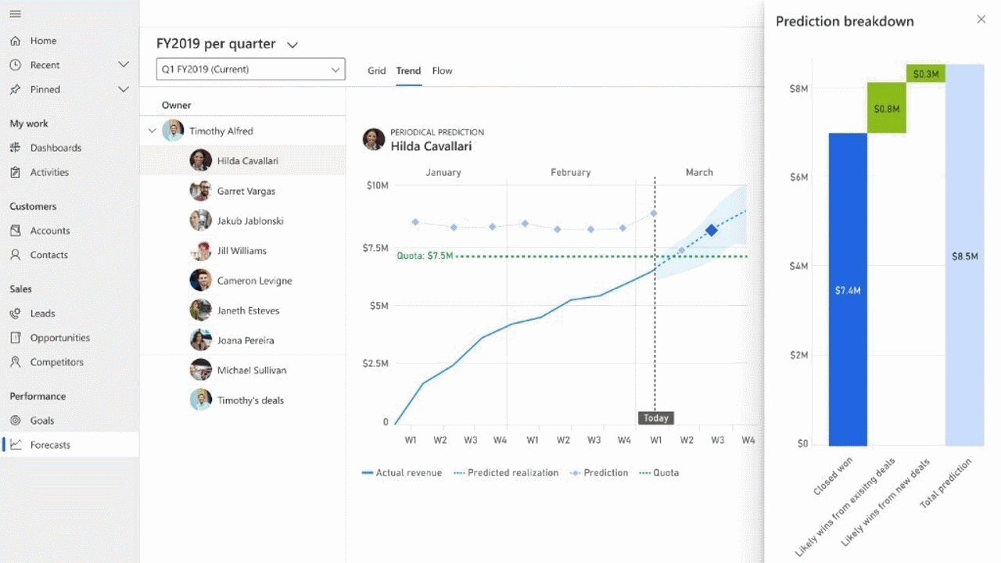Viewport: 1001px width, 563px height.
Task: Open the Q1 FY2019 (Current) period selector
Action: tap(250, 69)
